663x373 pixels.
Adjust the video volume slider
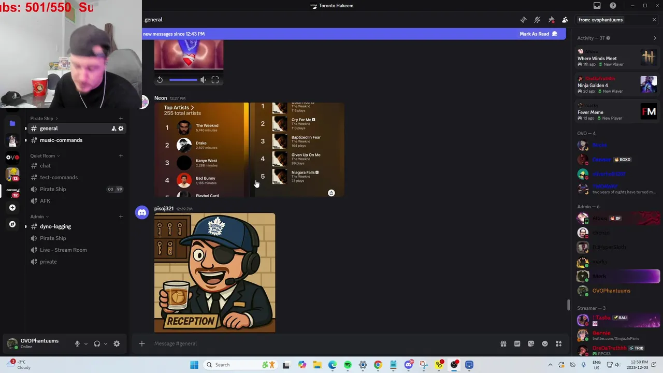[x=183, y=80]
